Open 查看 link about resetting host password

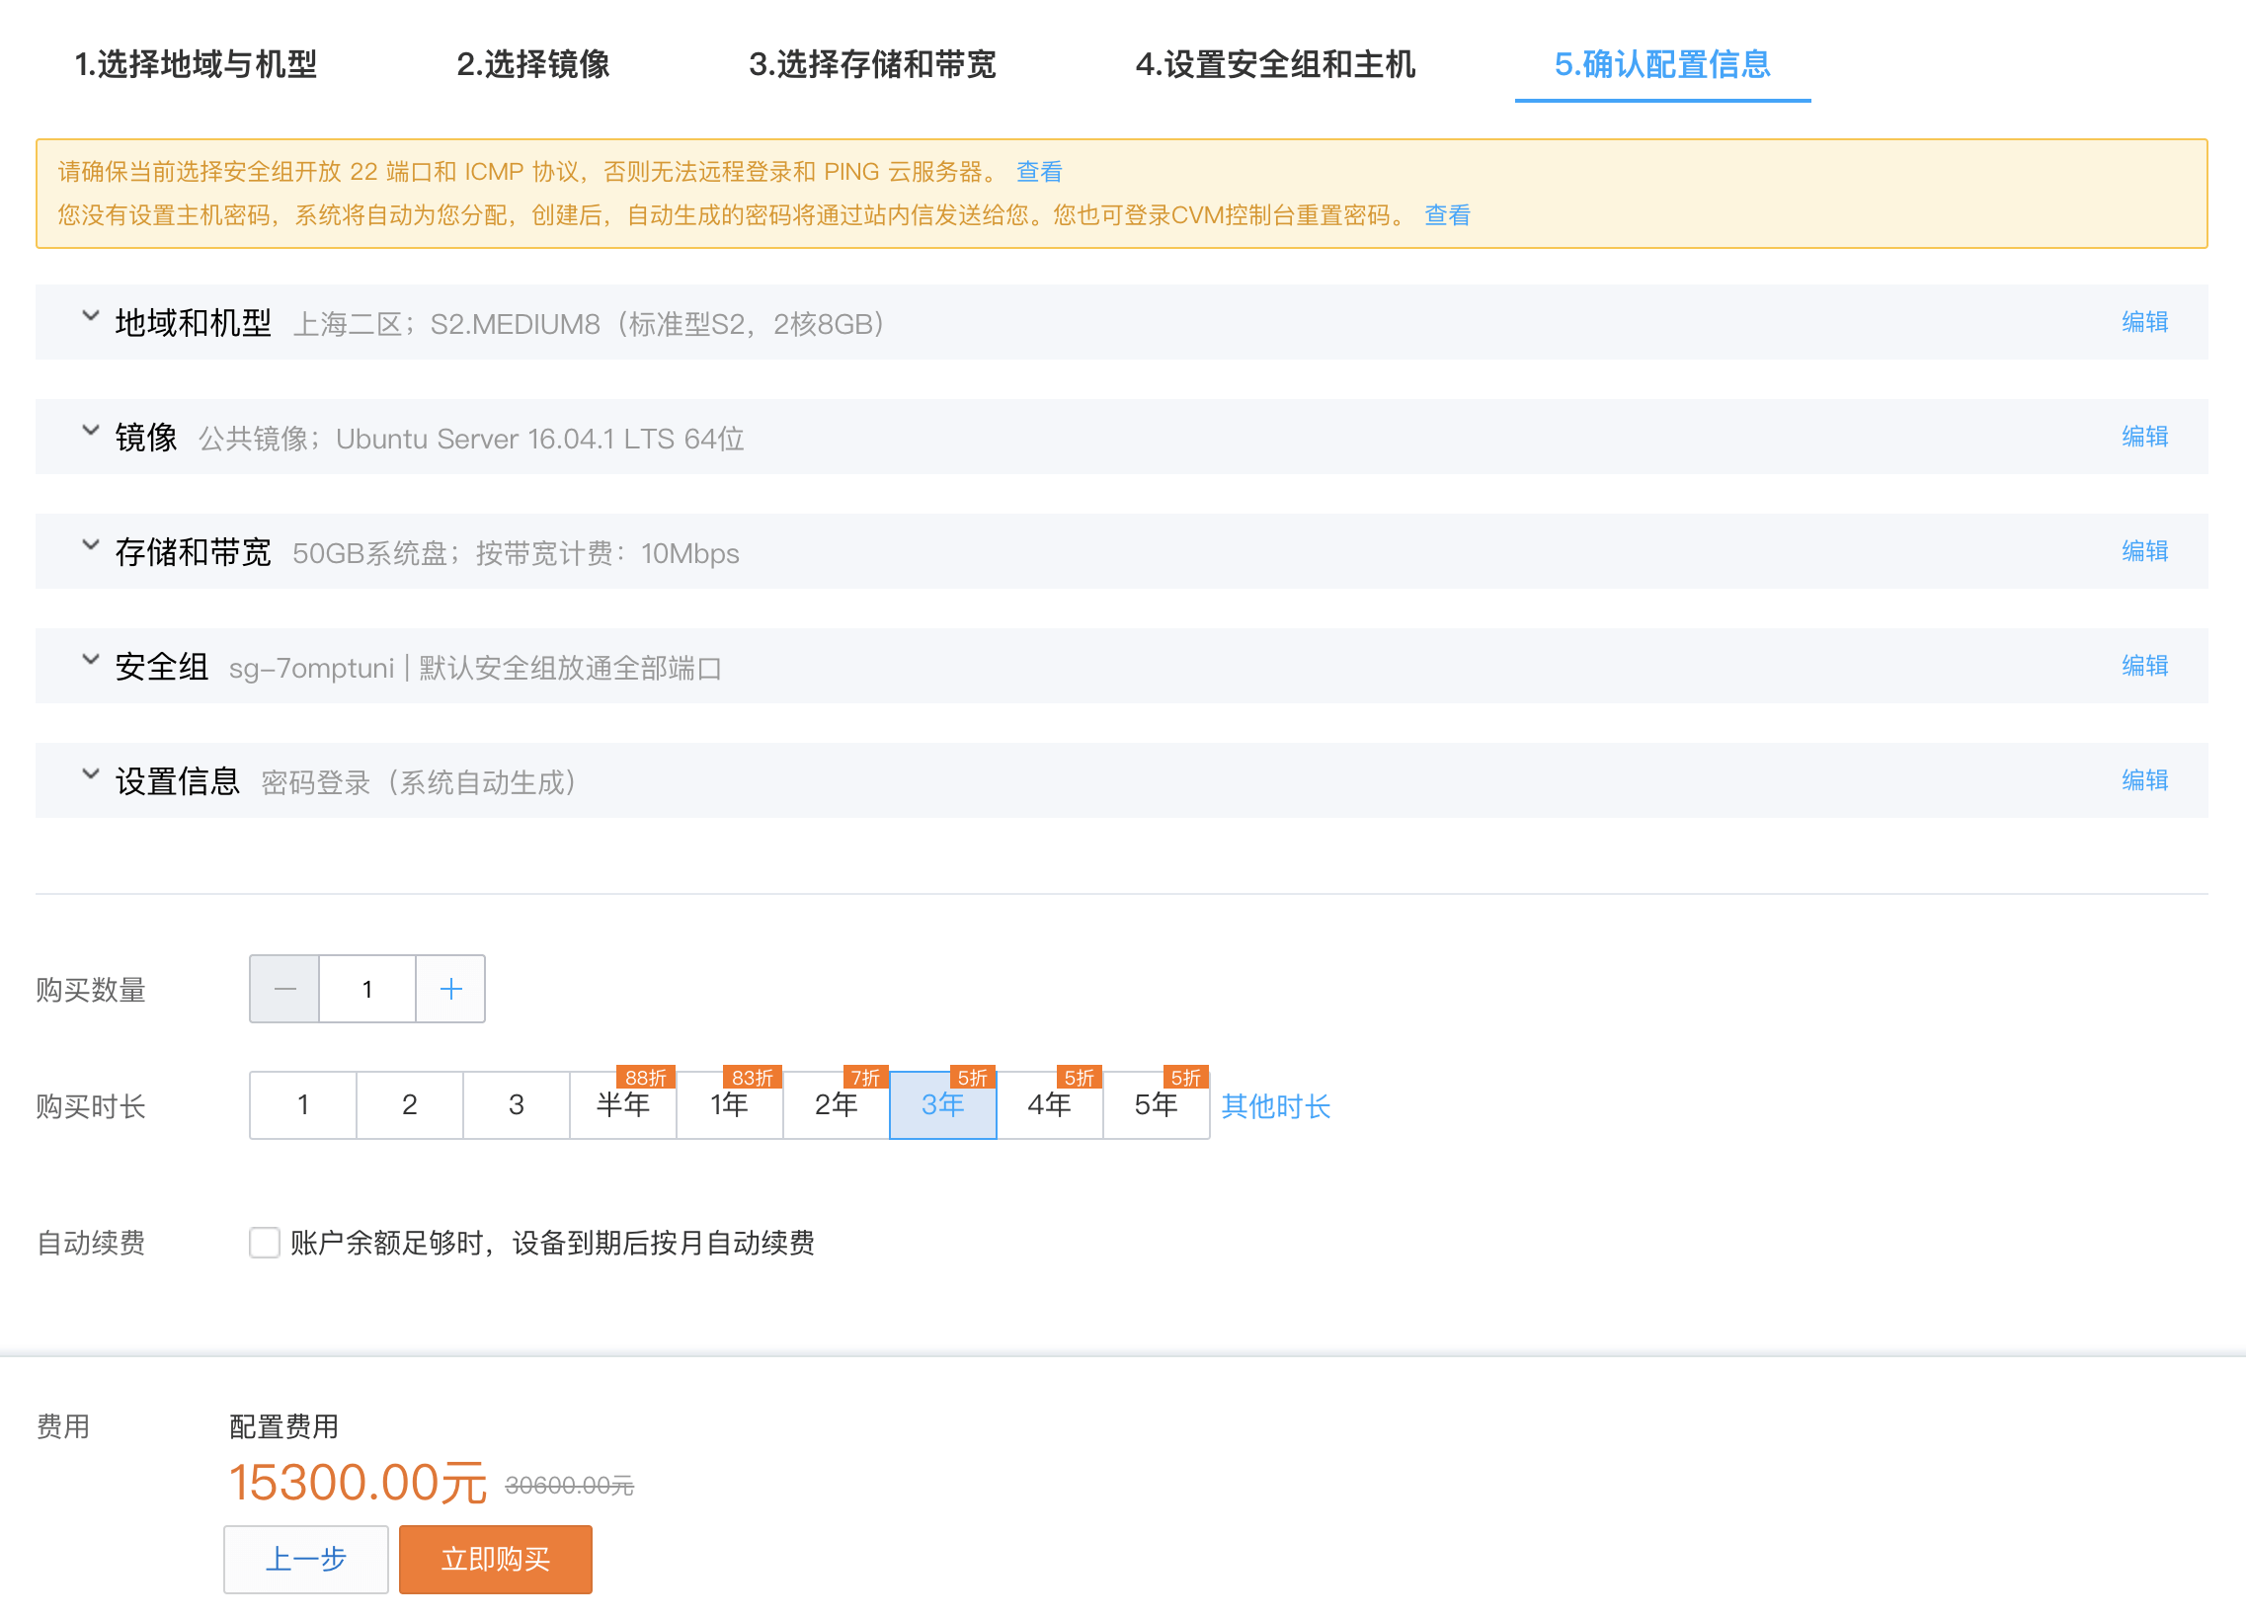1447,216
